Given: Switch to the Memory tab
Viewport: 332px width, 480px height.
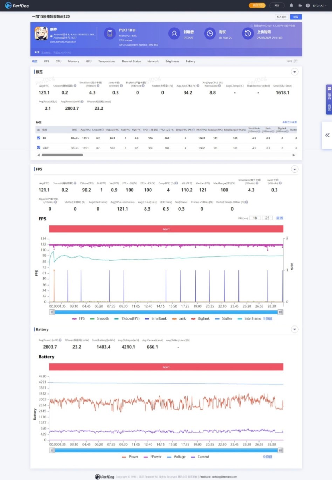Looking at the screenshot, I should (x=74, y=61).
